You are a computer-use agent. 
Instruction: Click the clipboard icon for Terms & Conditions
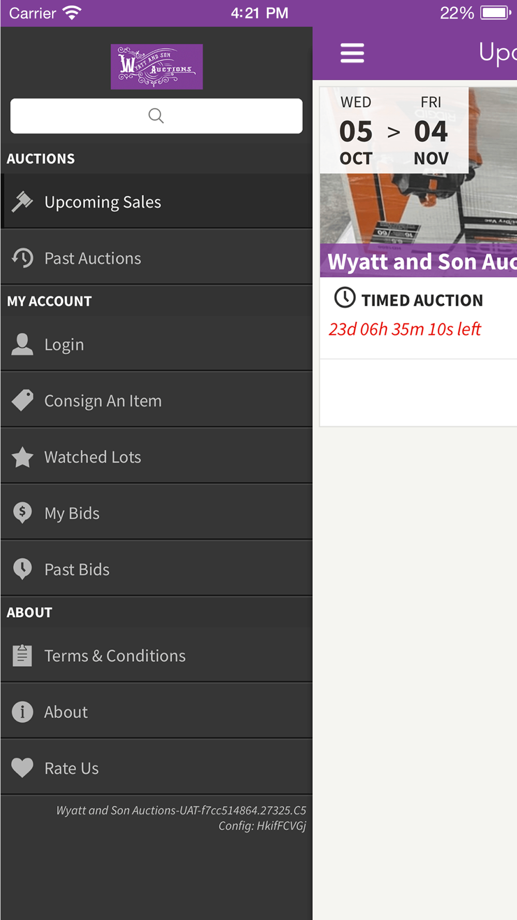point(22,656)
